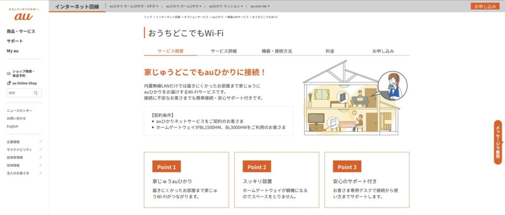Click the Point 3 badge
The image size is (505, 215).
[x=347, y=167]
